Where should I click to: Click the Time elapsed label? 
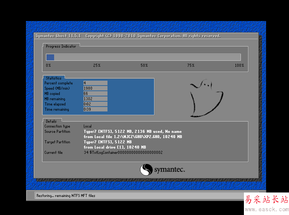click(55, 104)
